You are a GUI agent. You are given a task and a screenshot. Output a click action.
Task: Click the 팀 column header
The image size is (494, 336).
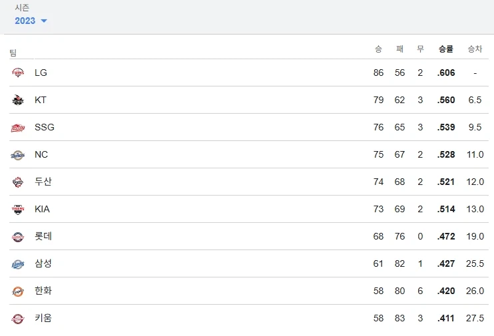pos(13,53)
